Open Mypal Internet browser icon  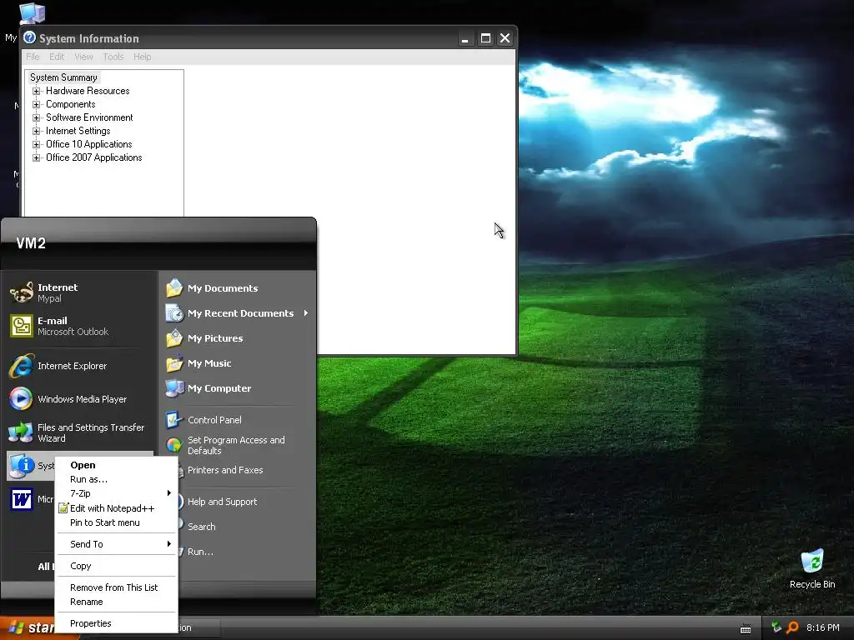point(21,292)
